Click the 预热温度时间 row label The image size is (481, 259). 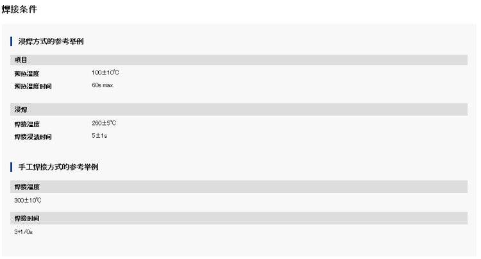coord(33,87)
